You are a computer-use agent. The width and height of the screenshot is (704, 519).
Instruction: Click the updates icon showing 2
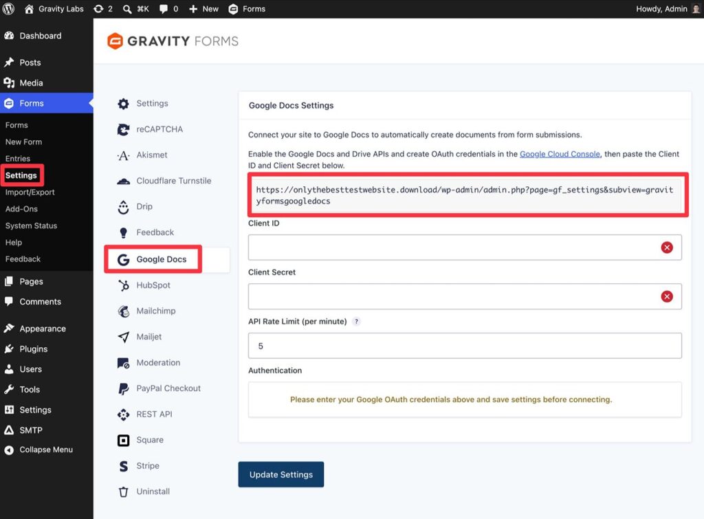tap(98, 9)
